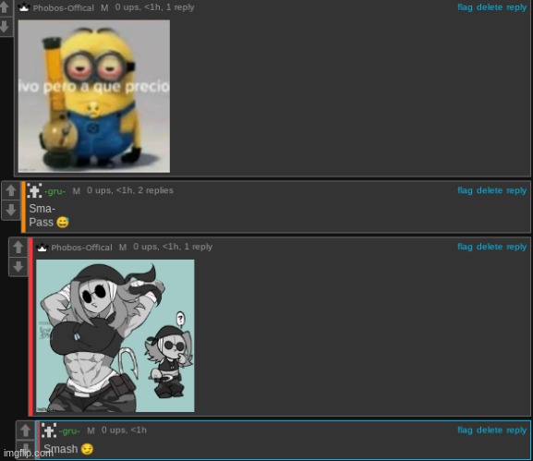Upvote -gru-'s 'Sma- Pass' comment
This screenshot has height=461, width=533.
click(11, 190)
